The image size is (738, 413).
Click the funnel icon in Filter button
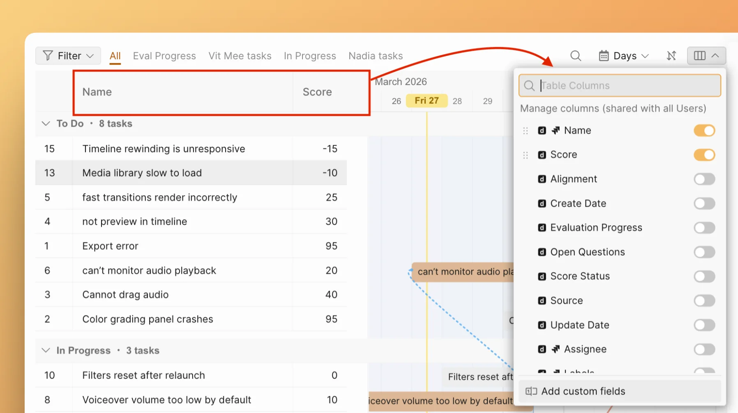[48, 56]
